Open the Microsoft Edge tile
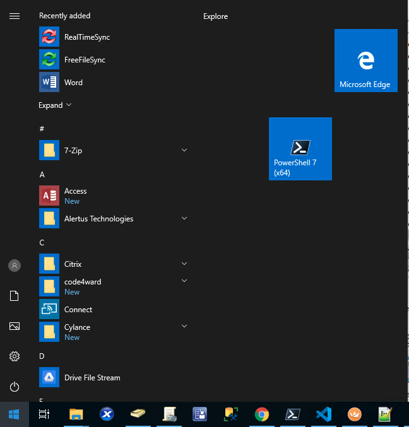This screenshot has width=409, height=427. click(x=366, y=61)
